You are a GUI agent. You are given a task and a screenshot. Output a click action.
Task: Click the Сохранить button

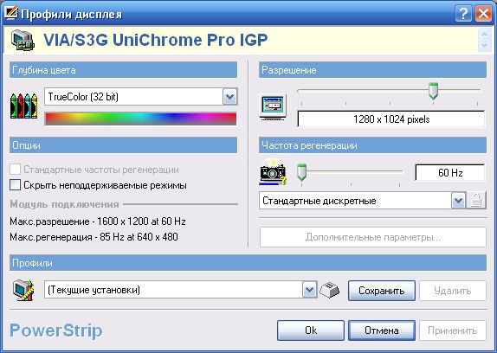(381, 291)
